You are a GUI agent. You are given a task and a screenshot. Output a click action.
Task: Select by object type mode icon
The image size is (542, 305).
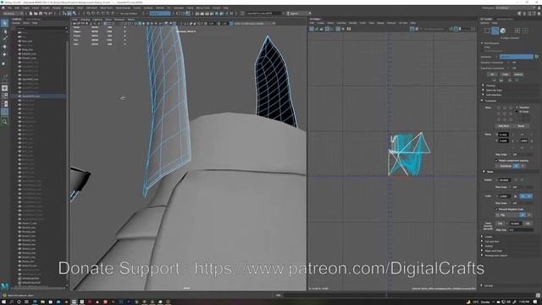pos(69,14)
